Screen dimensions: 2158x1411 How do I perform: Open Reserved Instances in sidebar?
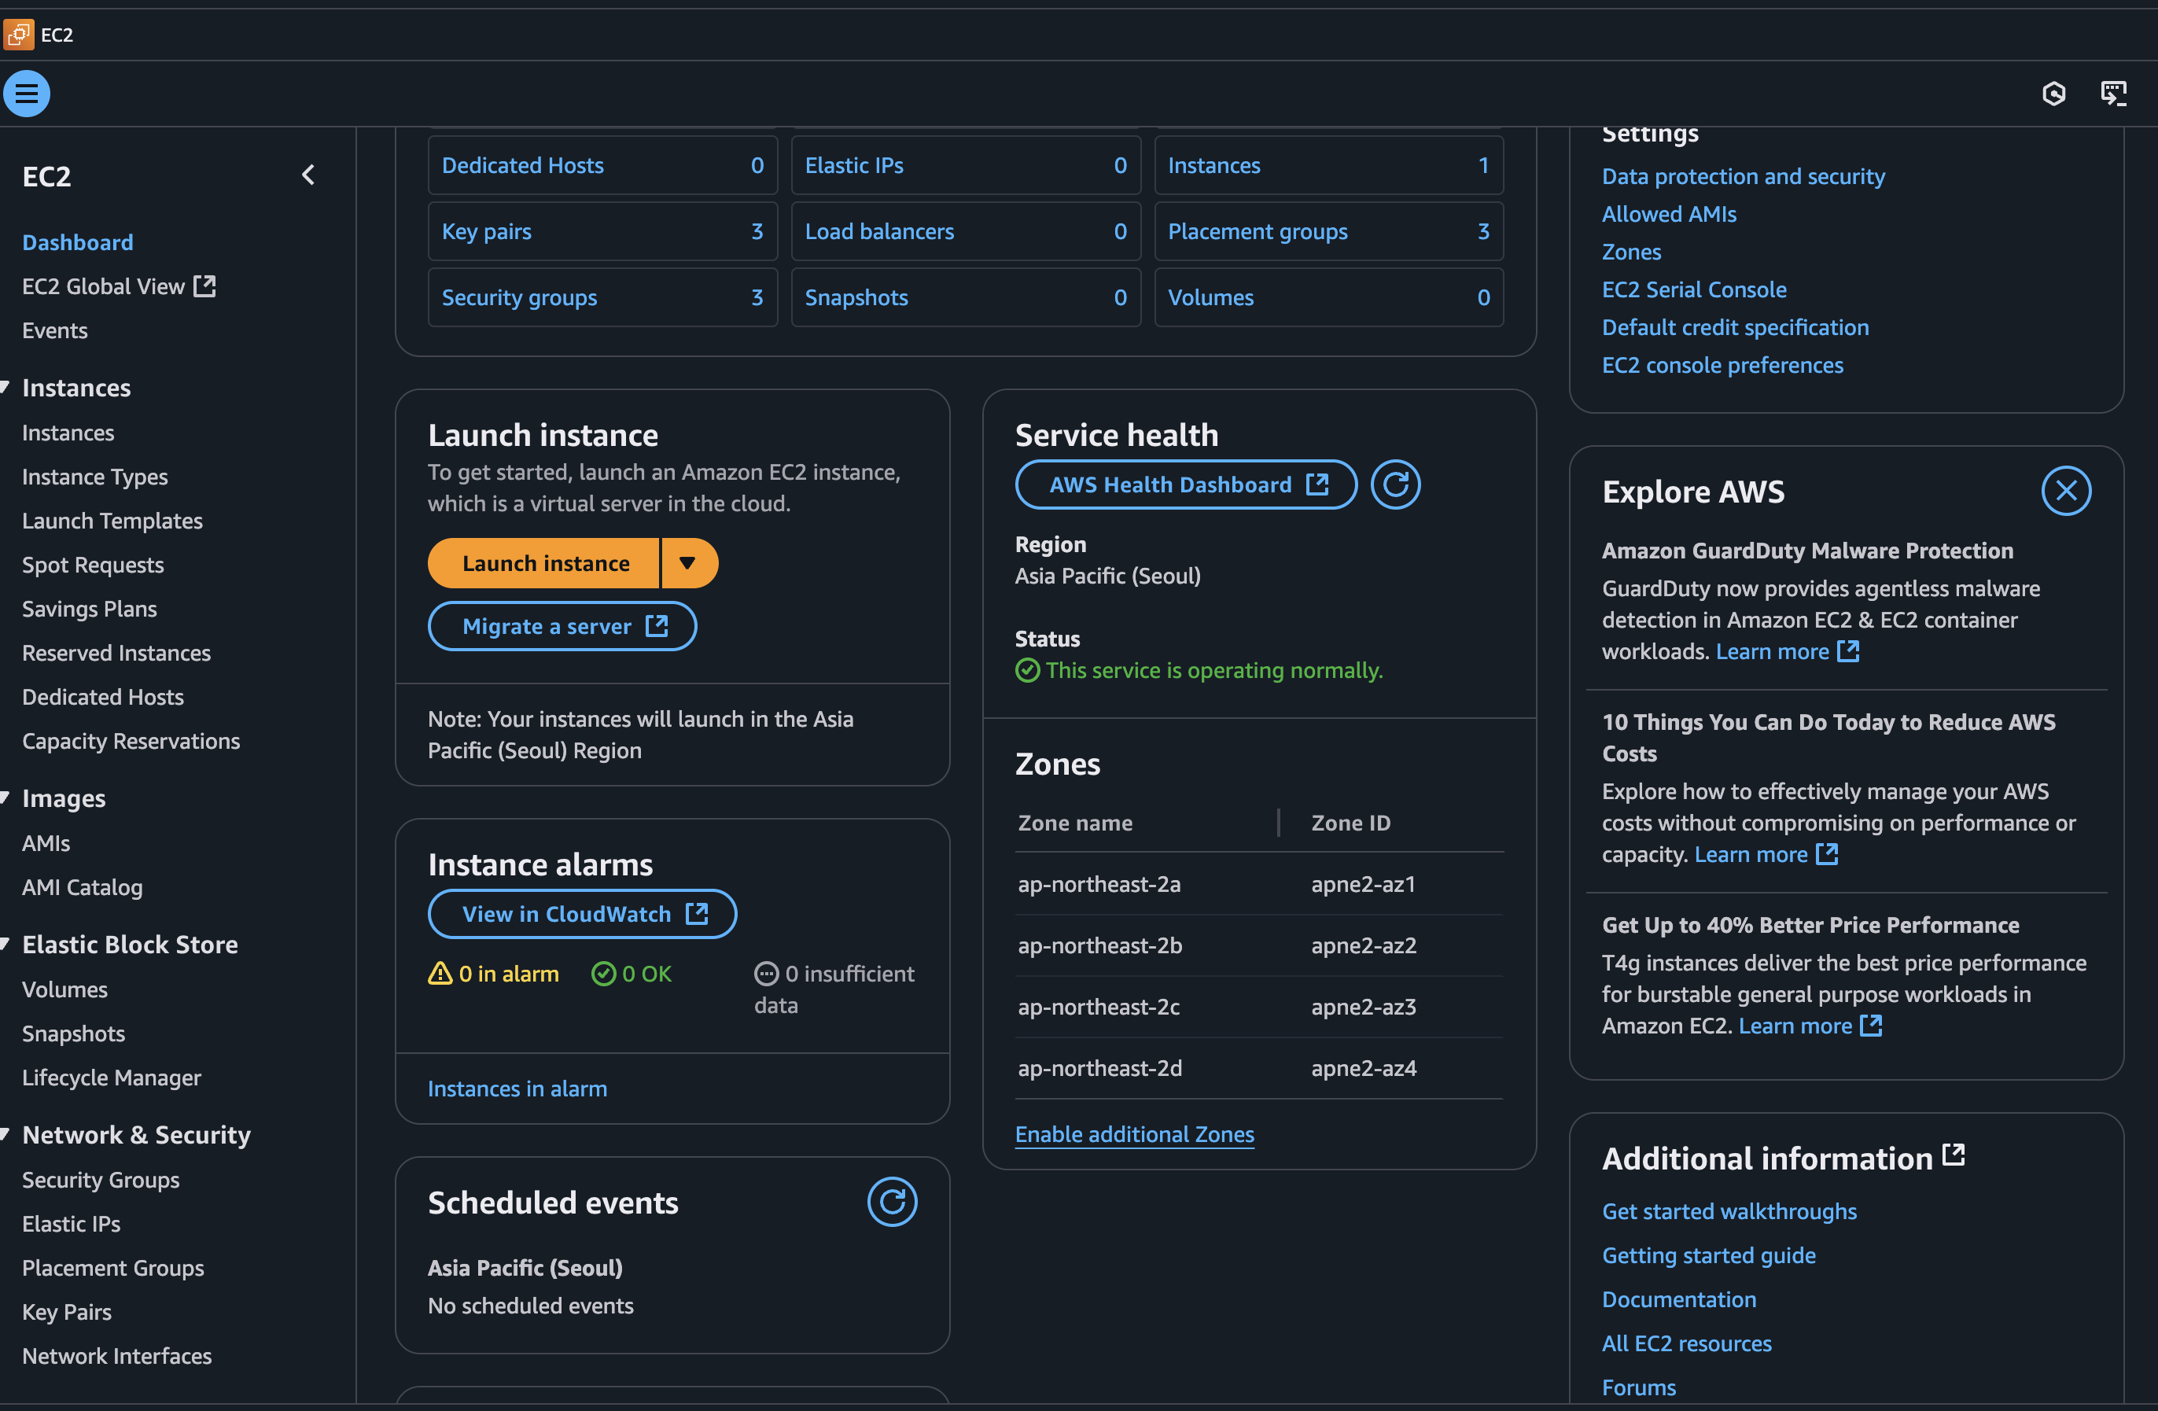pyautogui.click(x=116, y=653)
